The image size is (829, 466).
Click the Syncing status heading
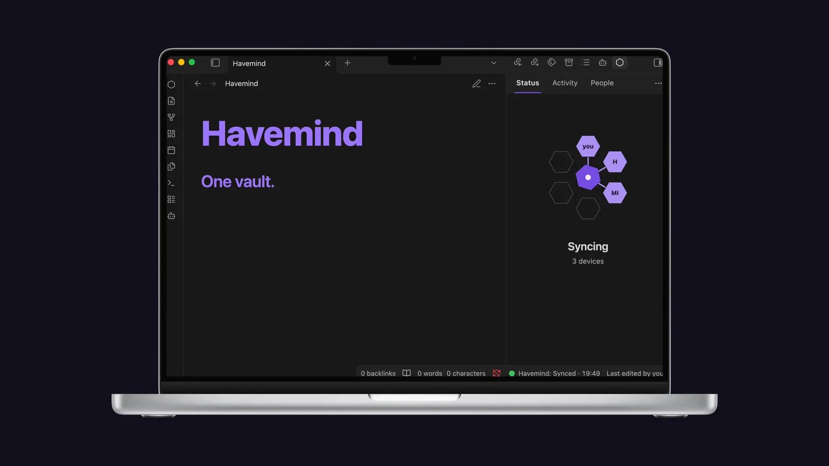588,246
